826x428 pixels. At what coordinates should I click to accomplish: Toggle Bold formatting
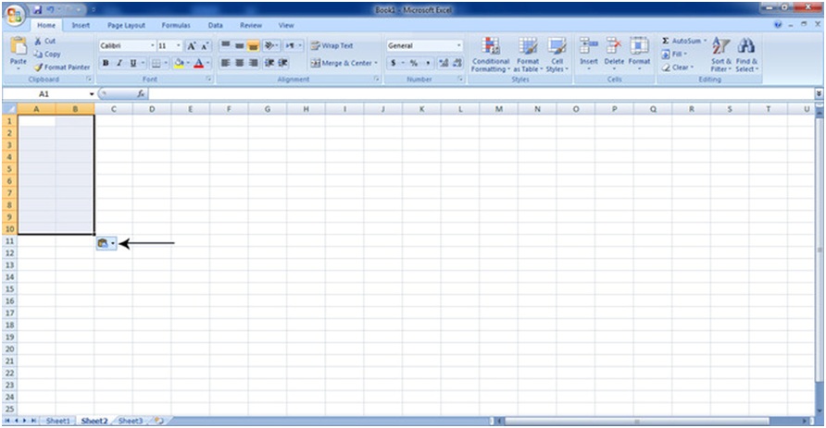pyautogui.click(x=106, y=63)
